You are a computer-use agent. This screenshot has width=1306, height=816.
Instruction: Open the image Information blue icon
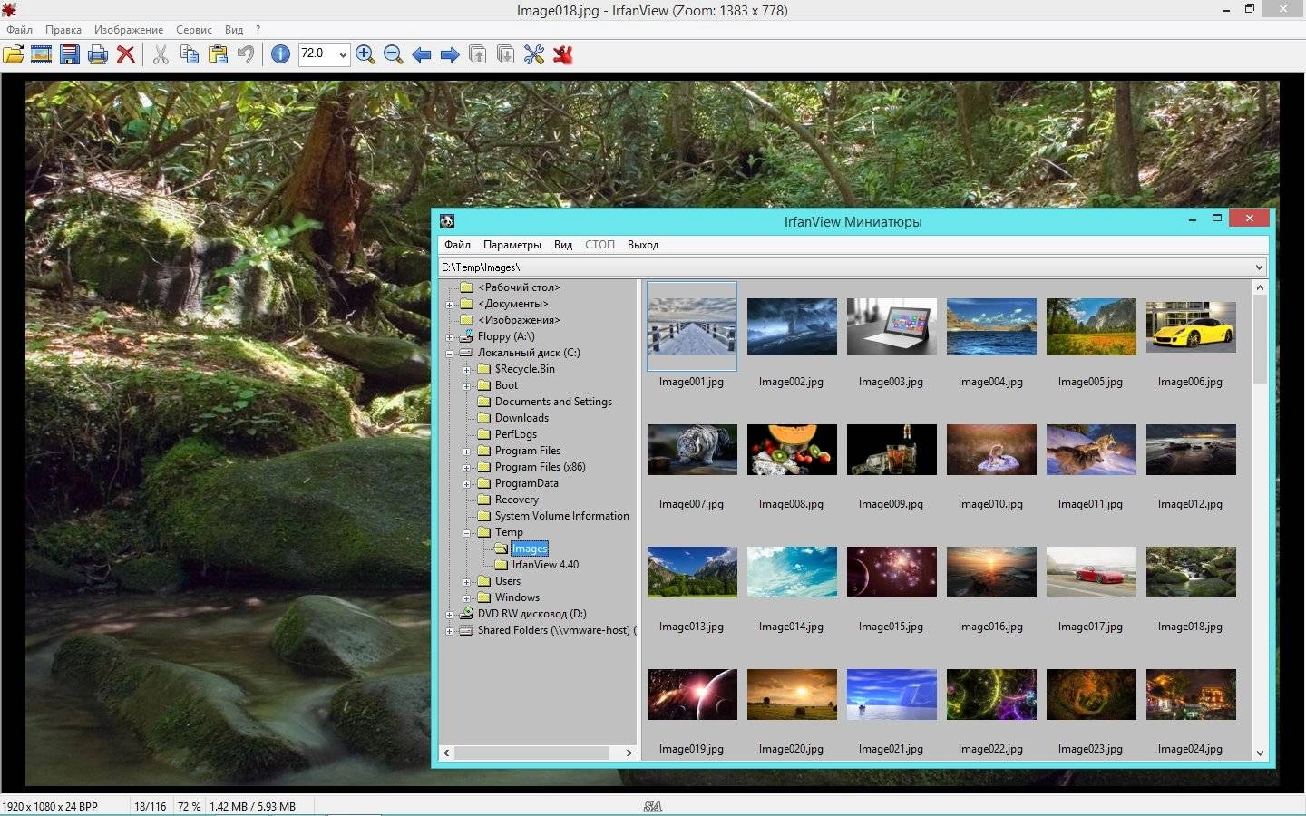point(281,54)
